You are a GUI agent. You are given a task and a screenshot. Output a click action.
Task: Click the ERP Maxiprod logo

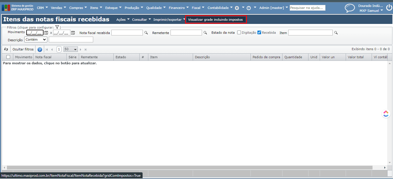pyautogui.click(x=18, y=7)
